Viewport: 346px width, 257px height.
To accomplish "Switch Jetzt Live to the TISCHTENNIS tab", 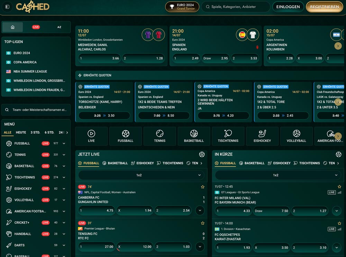I will pyautogui.click(x=170, y=163).
